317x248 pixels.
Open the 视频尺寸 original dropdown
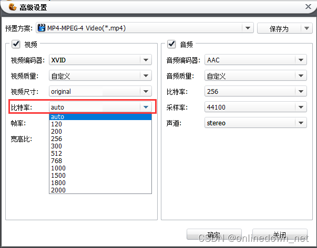(100, 91)
